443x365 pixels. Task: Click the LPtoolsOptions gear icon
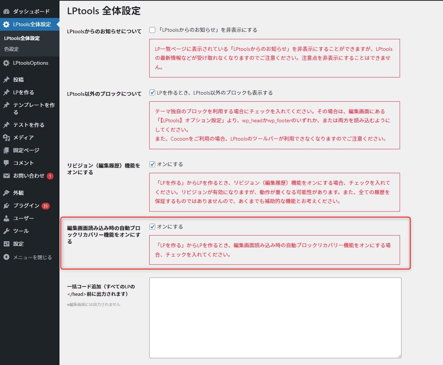[x=6, y=63]
